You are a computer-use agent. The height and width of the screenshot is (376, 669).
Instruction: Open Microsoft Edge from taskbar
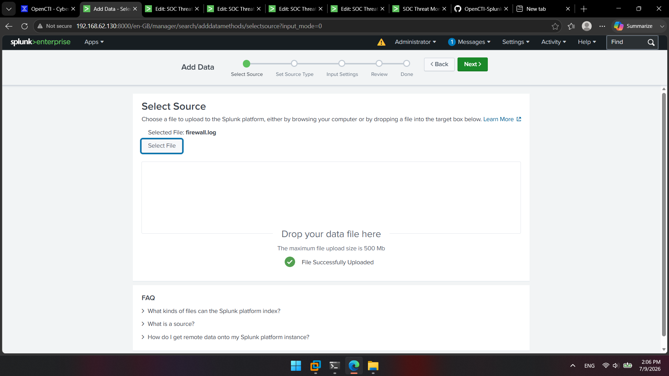tap(354, 366)
